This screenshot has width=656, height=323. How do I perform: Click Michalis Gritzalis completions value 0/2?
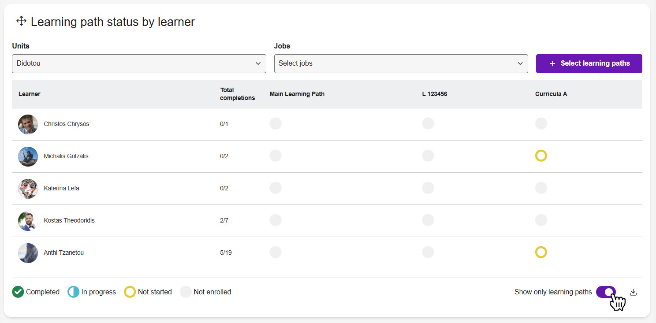pyautogui.click(x=224, y=156)
